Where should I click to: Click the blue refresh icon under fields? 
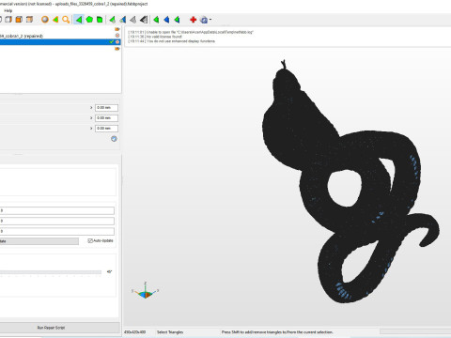(x=114, y=139)
